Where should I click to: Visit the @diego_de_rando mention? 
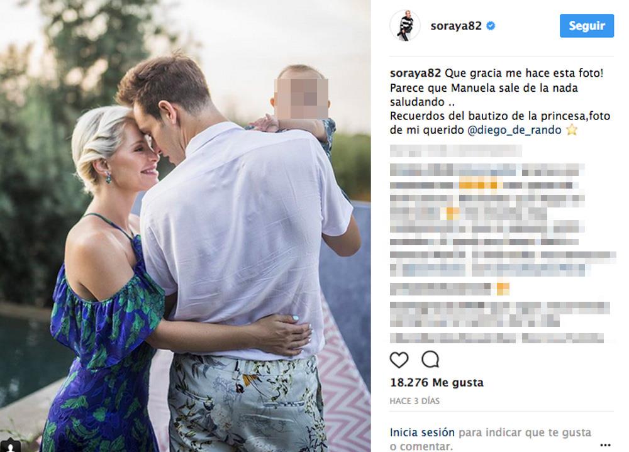point(515,130)
